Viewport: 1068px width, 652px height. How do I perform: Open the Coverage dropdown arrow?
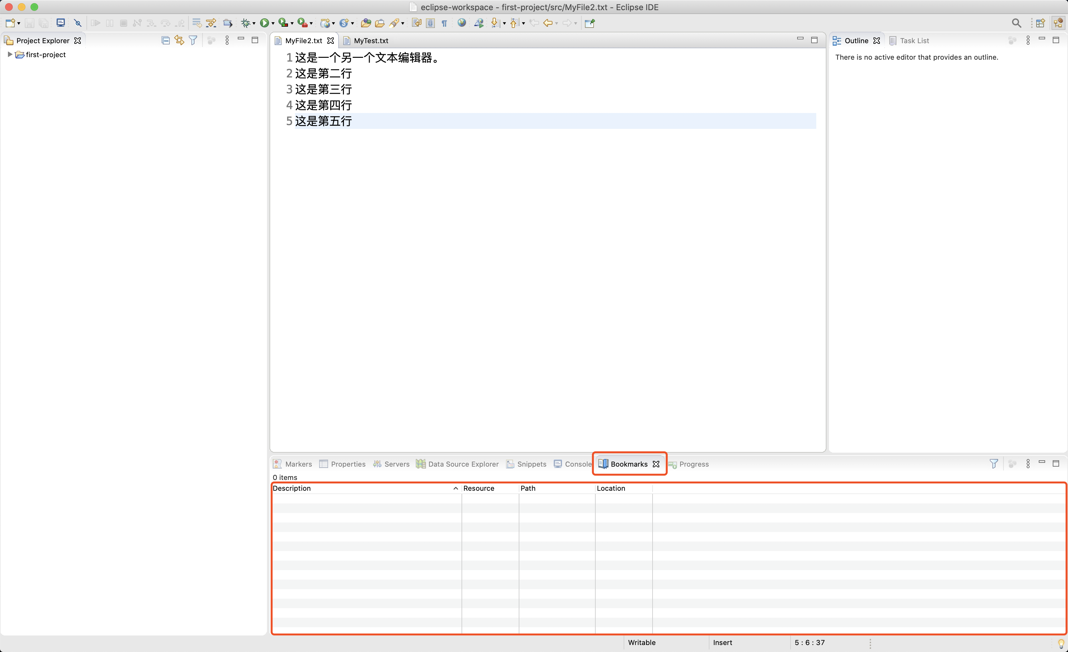click(292, 23)
